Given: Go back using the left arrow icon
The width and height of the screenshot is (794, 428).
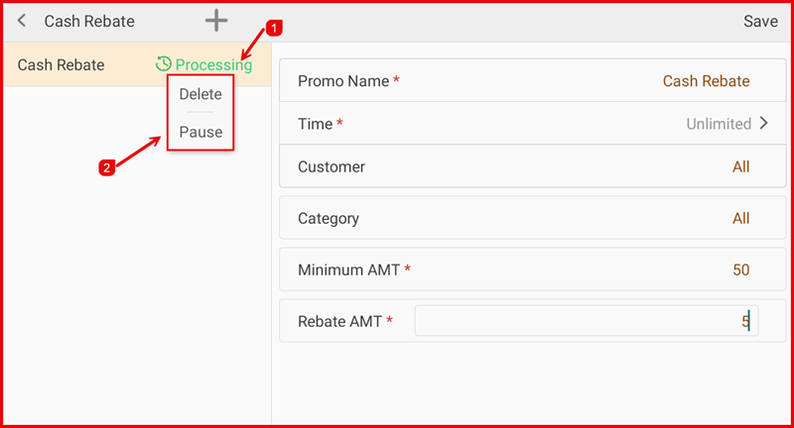Looking at the screenshot, I should click(22, 21).
